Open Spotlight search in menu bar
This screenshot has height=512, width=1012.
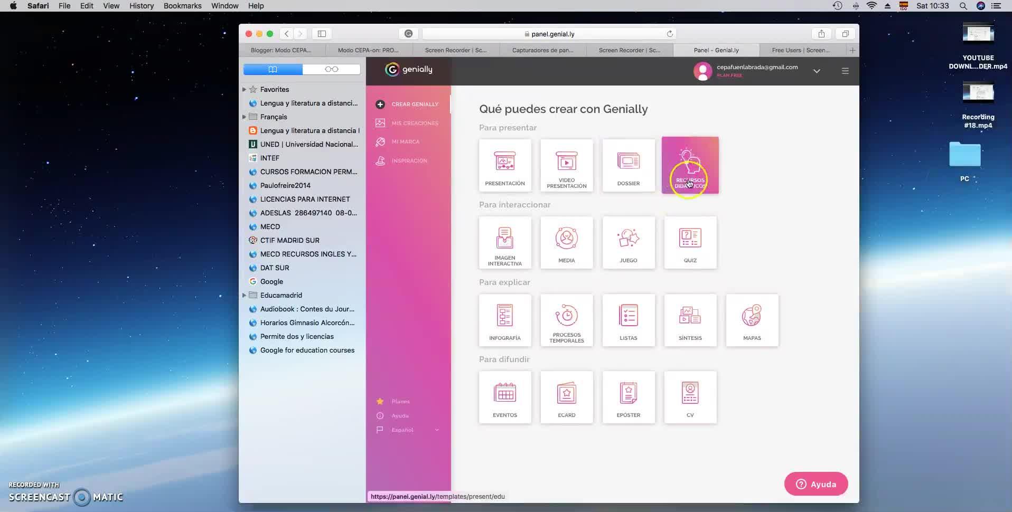click(x=963, y=6)
